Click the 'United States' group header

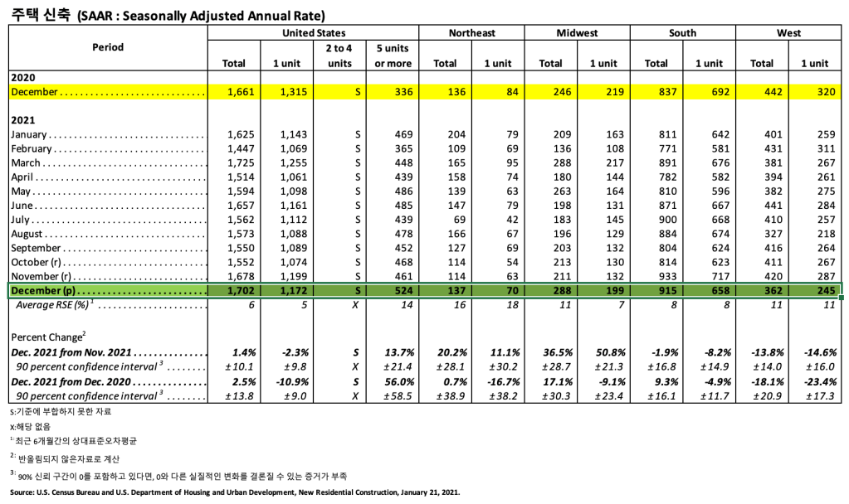(x=314, y=33)
